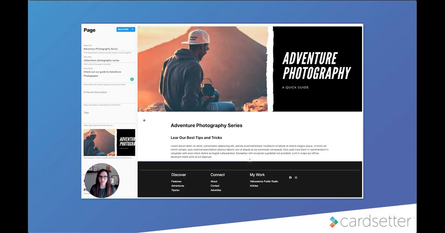Click the Articles link under My Work

[x=254, y=186]
